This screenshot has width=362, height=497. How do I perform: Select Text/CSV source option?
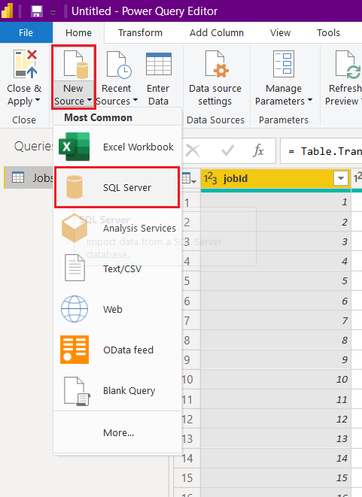pyautogui.click(x=117, y=268)
